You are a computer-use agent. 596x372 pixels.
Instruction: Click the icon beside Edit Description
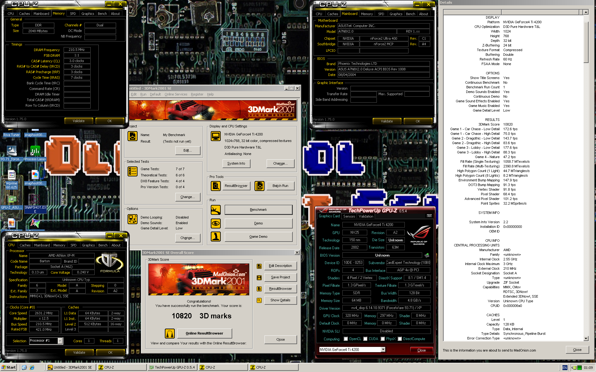(x=259, y=266)
